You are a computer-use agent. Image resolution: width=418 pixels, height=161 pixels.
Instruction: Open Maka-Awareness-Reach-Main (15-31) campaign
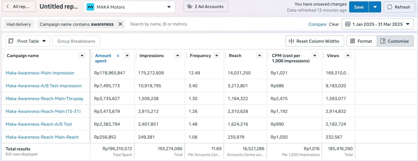(x=43, y=111)
